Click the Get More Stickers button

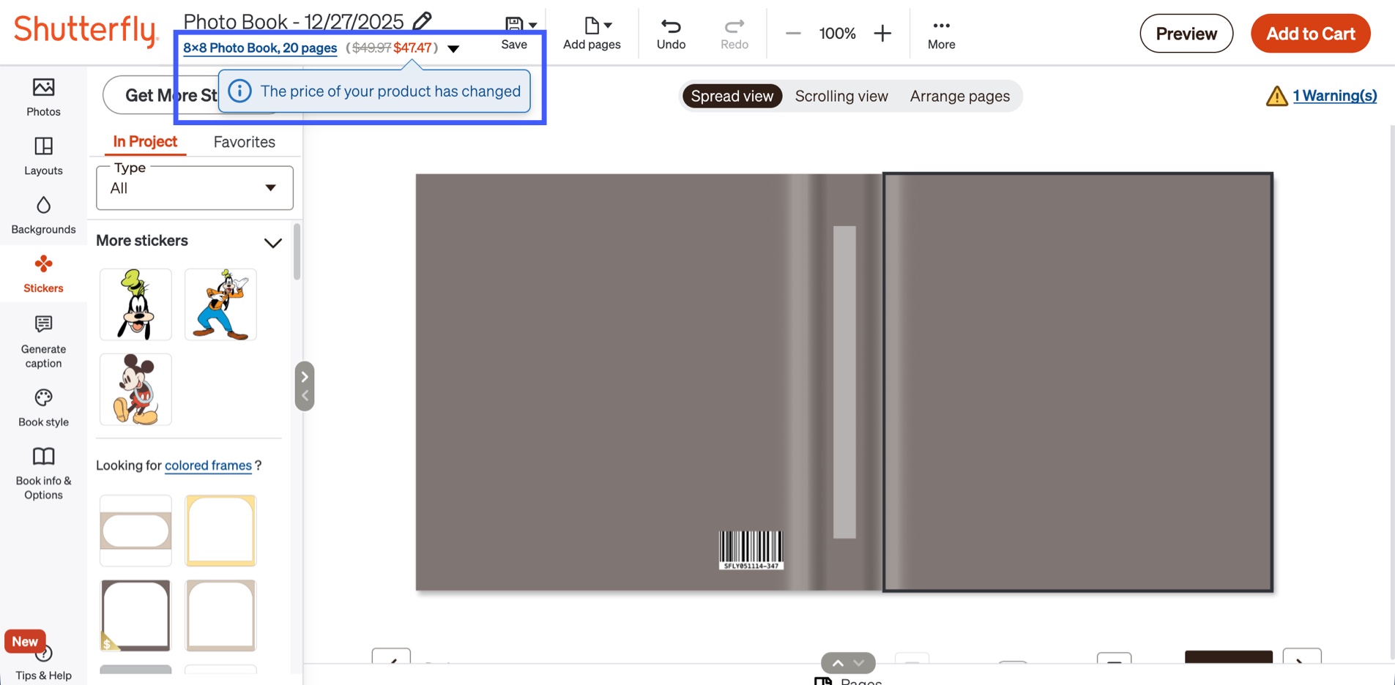[160, 95]
